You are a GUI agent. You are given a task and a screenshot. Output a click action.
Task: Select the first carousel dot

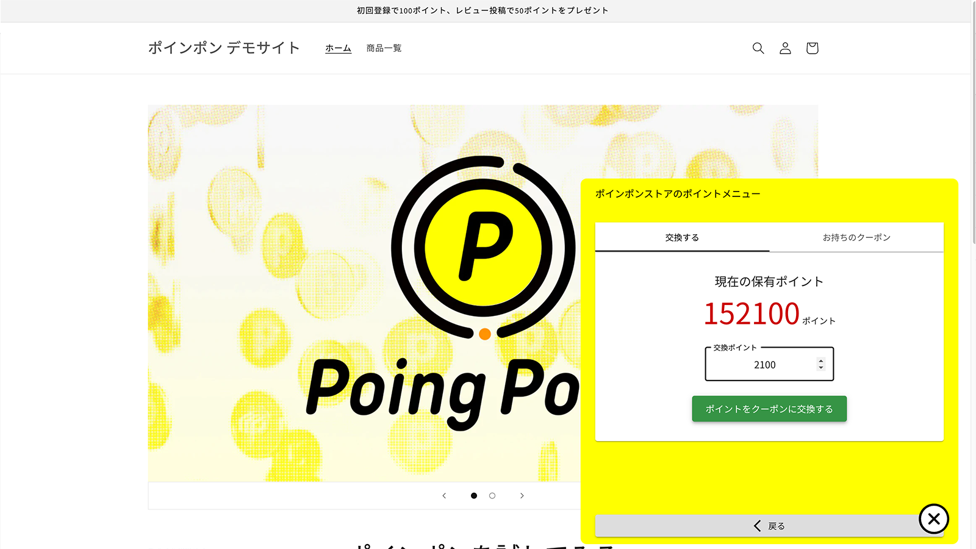[474, 496]
